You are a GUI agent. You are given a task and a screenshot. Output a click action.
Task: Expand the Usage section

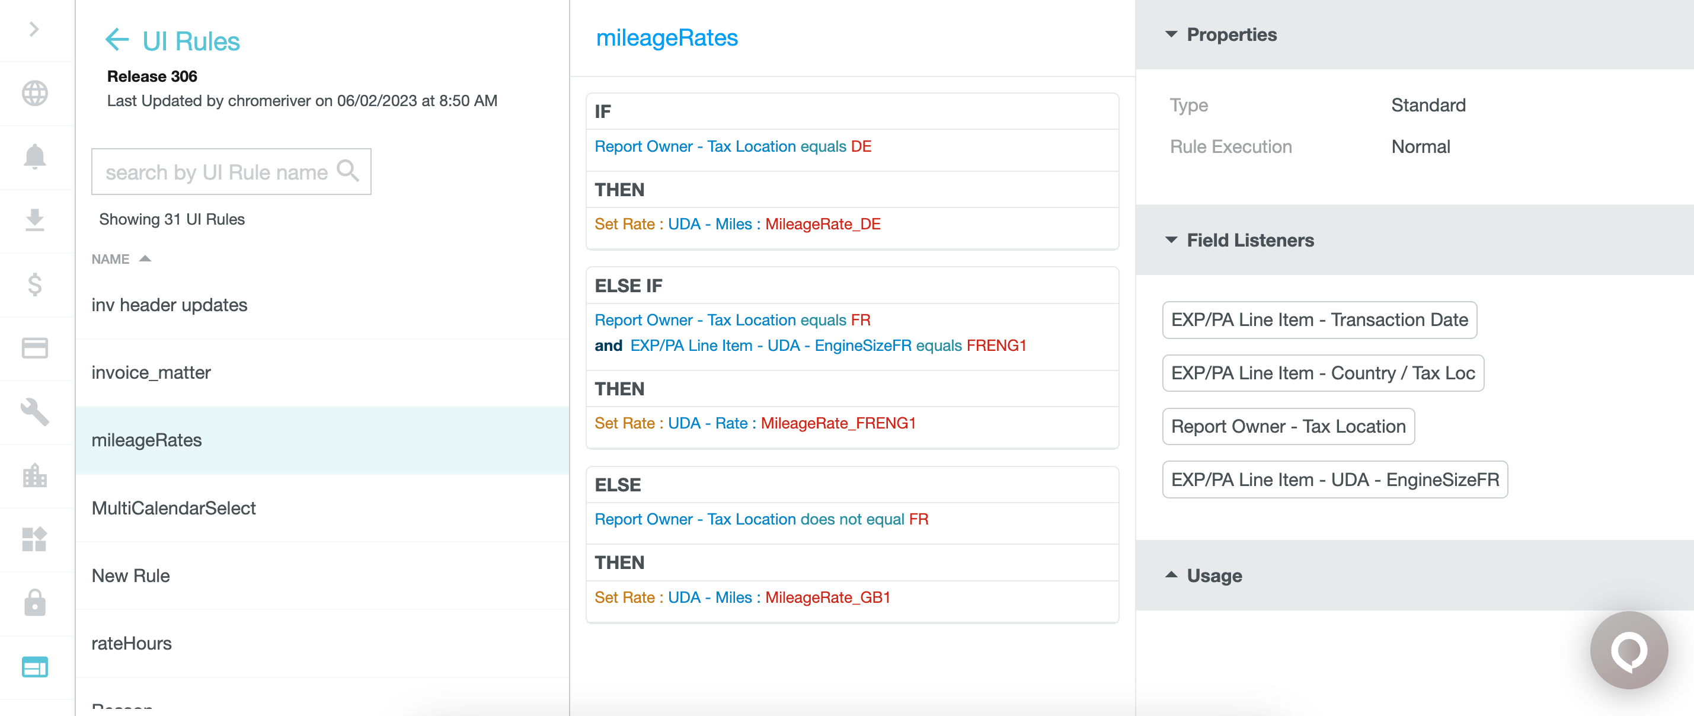coord(1171,576)
